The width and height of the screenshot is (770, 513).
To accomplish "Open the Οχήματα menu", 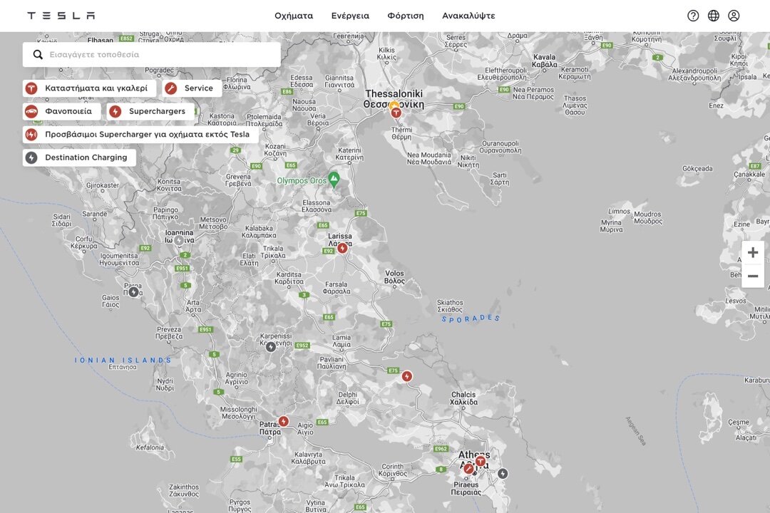I will point(294,16).
